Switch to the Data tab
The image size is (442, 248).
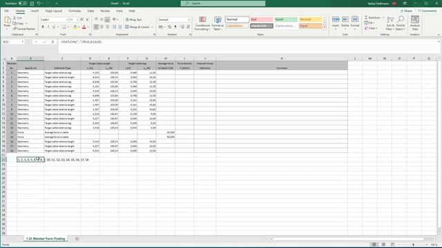click(90, 11)
